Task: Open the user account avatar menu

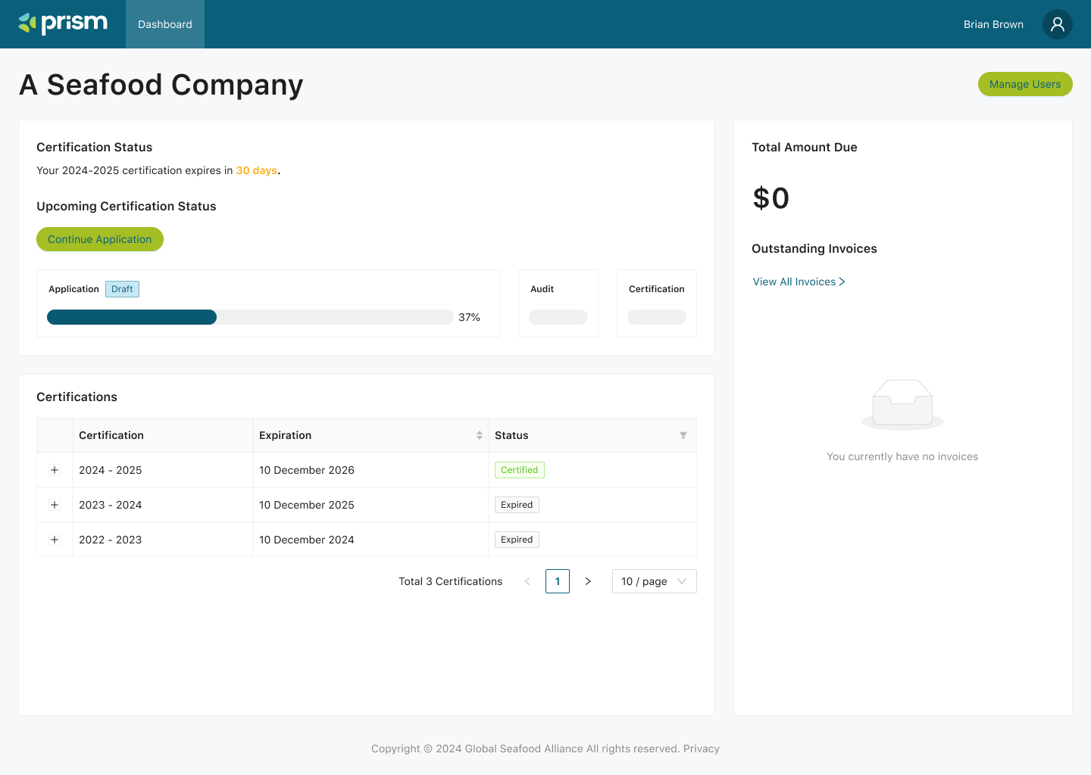Action: point(1057,23)
